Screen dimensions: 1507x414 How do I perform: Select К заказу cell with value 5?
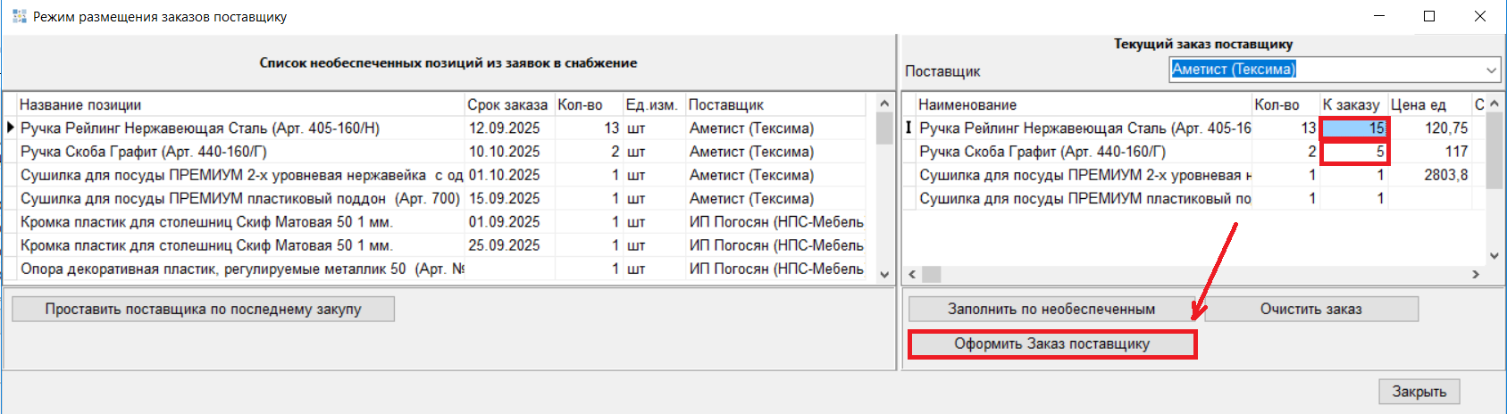pyautogui.click(x=1353, y=152)
